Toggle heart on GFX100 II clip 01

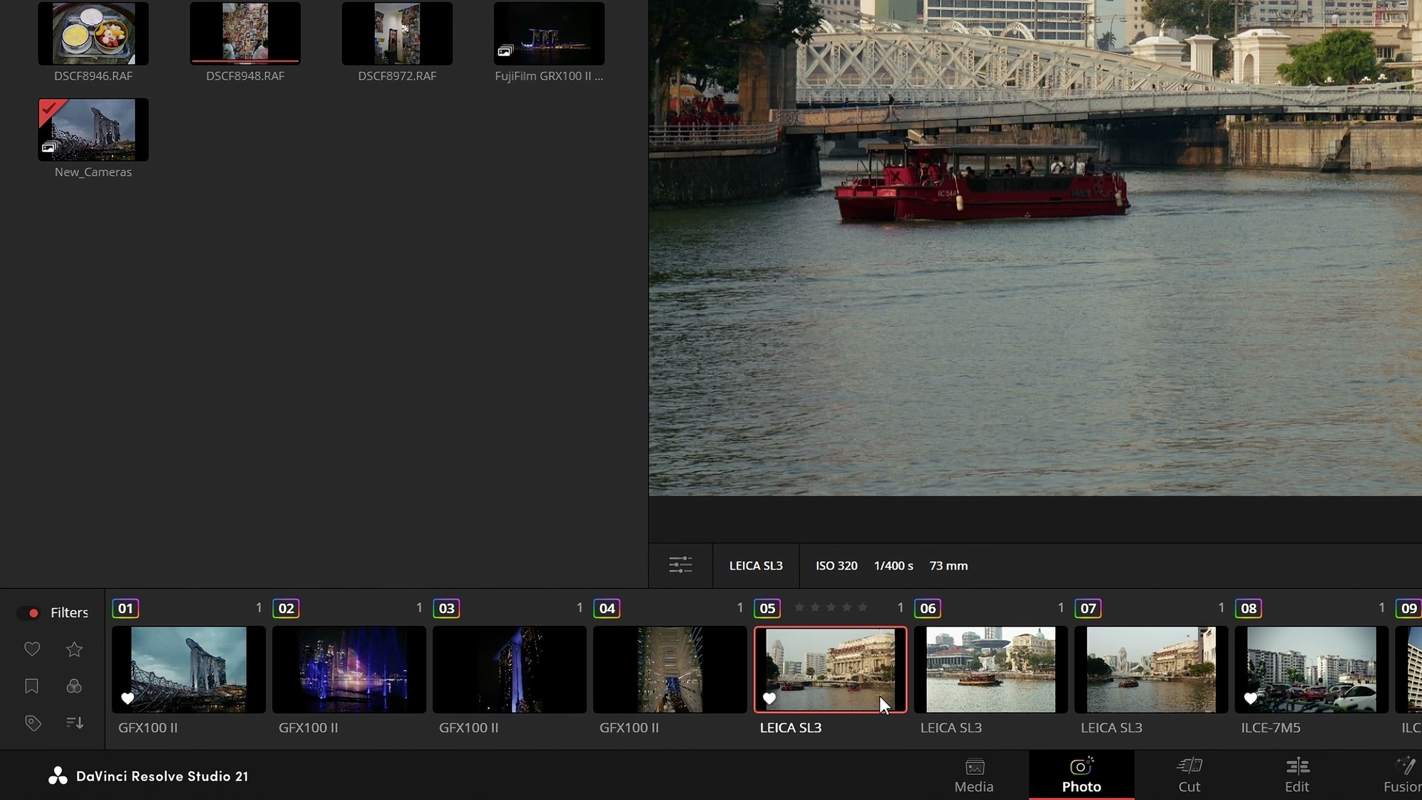tap(127, 699)
